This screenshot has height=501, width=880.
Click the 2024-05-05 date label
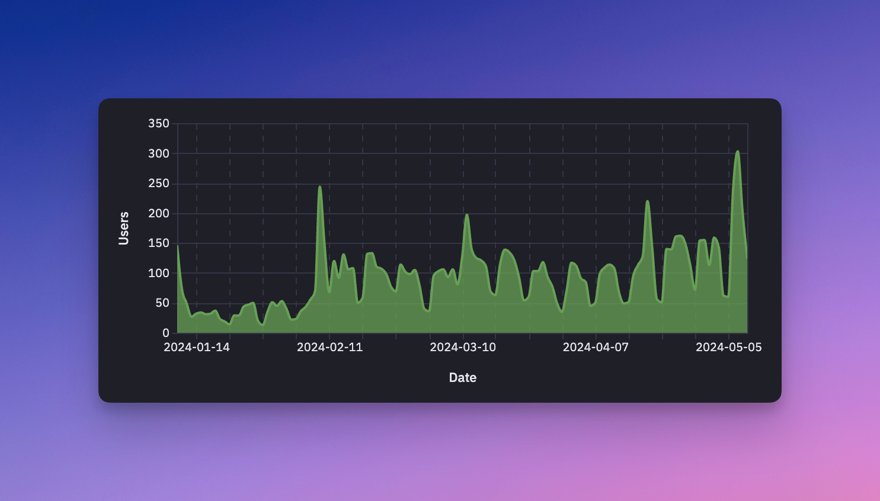729,348
